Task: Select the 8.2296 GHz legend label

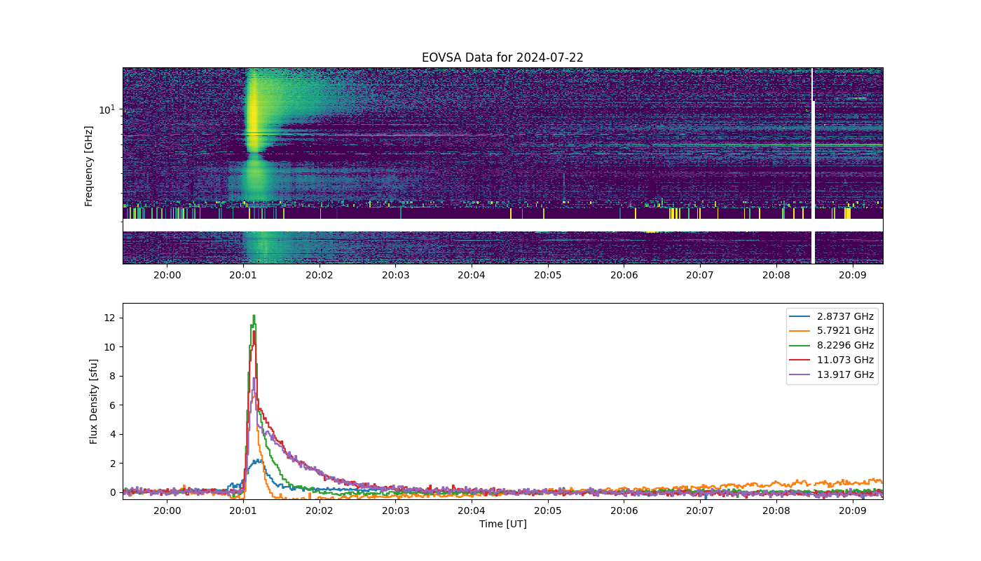Action: [x=845, y=346]
